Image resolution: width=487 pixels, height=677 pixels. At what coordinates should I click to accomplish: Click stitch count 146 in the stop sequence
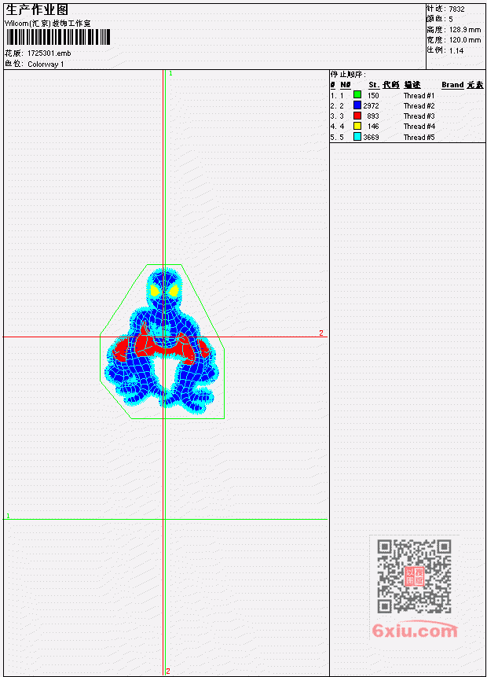pos(373,127)
